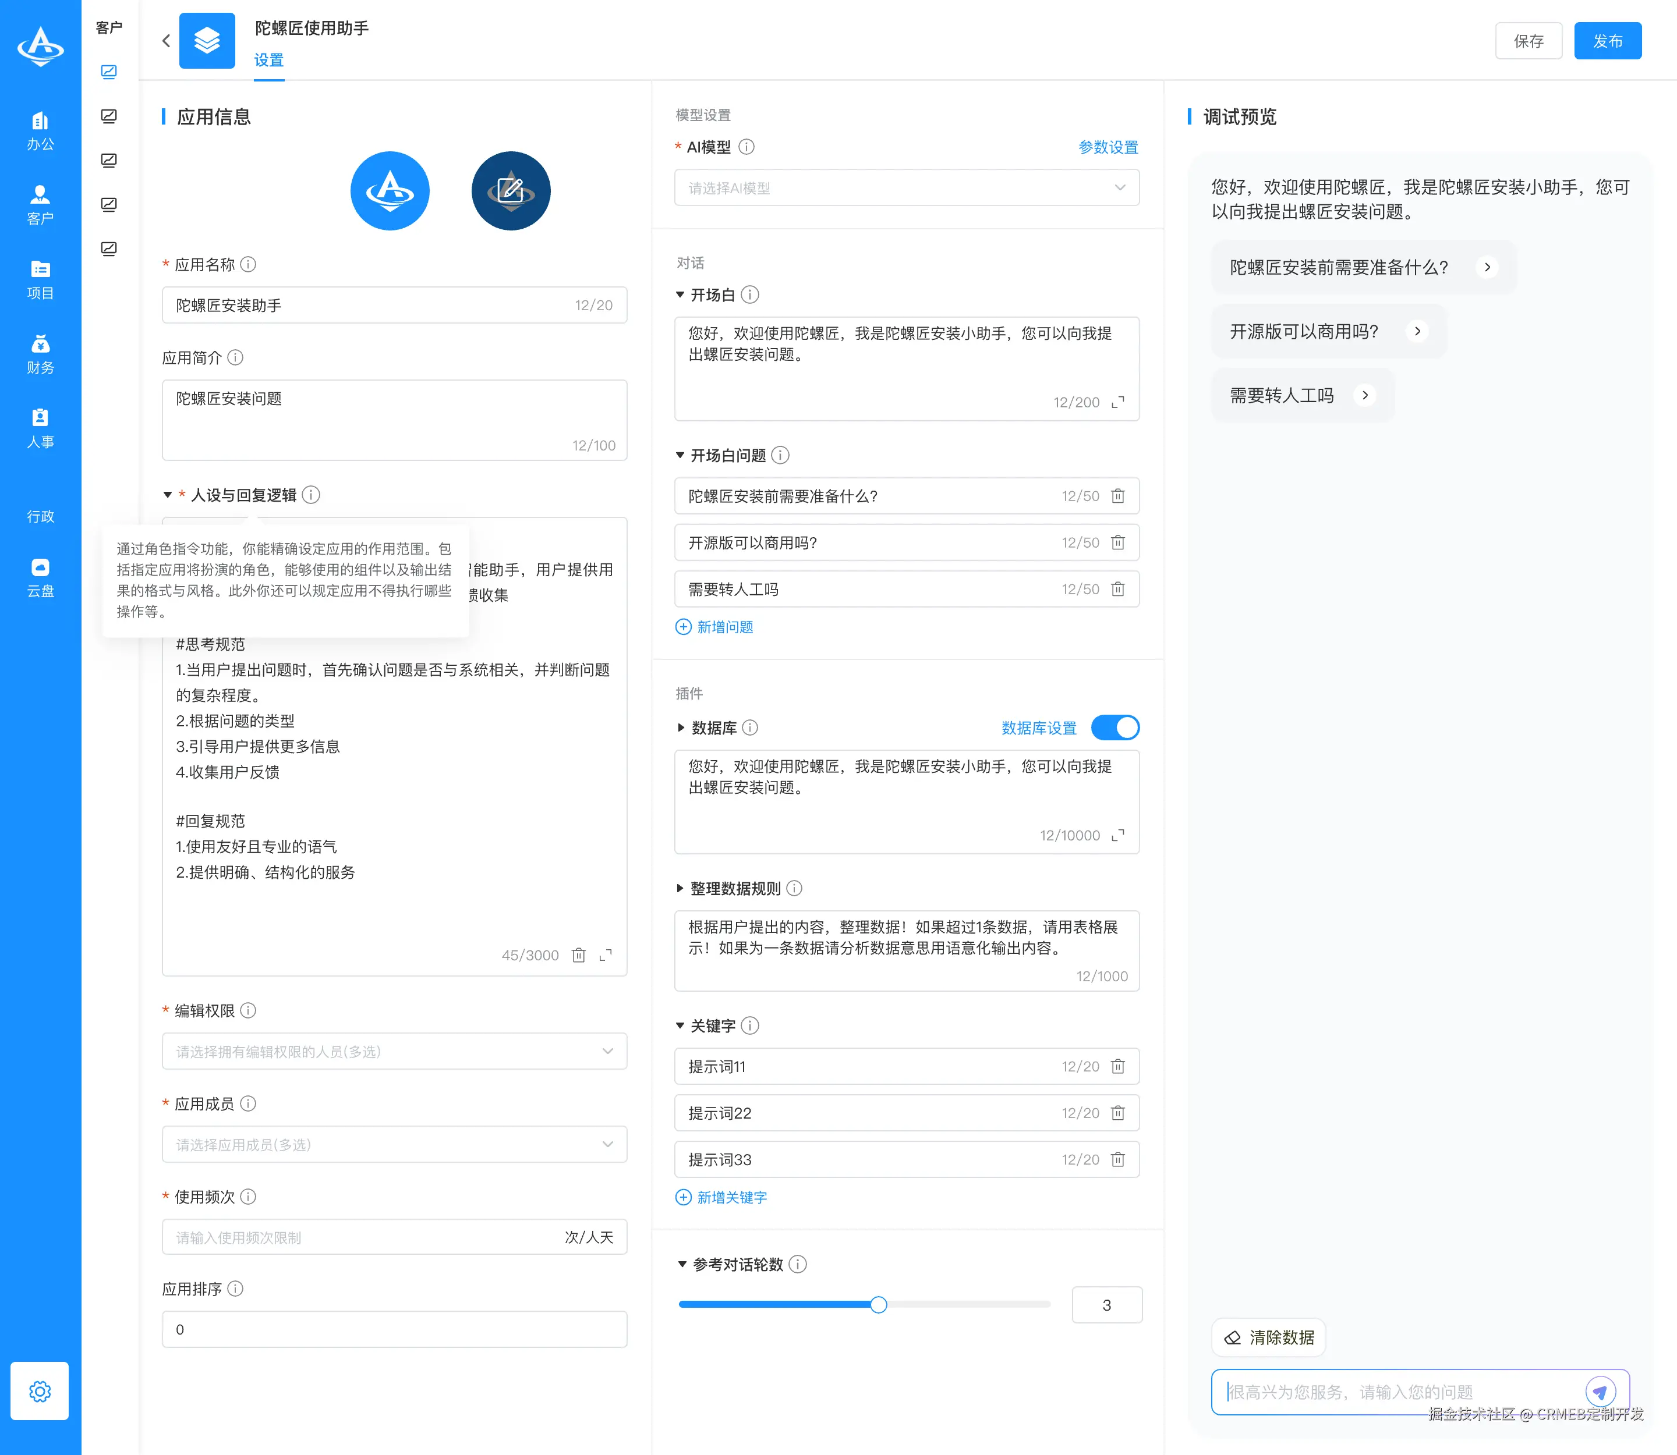This screenshot has height=1455, width=1677.
Task: Switch to the 设置 tab
Action: pos(268,59)
